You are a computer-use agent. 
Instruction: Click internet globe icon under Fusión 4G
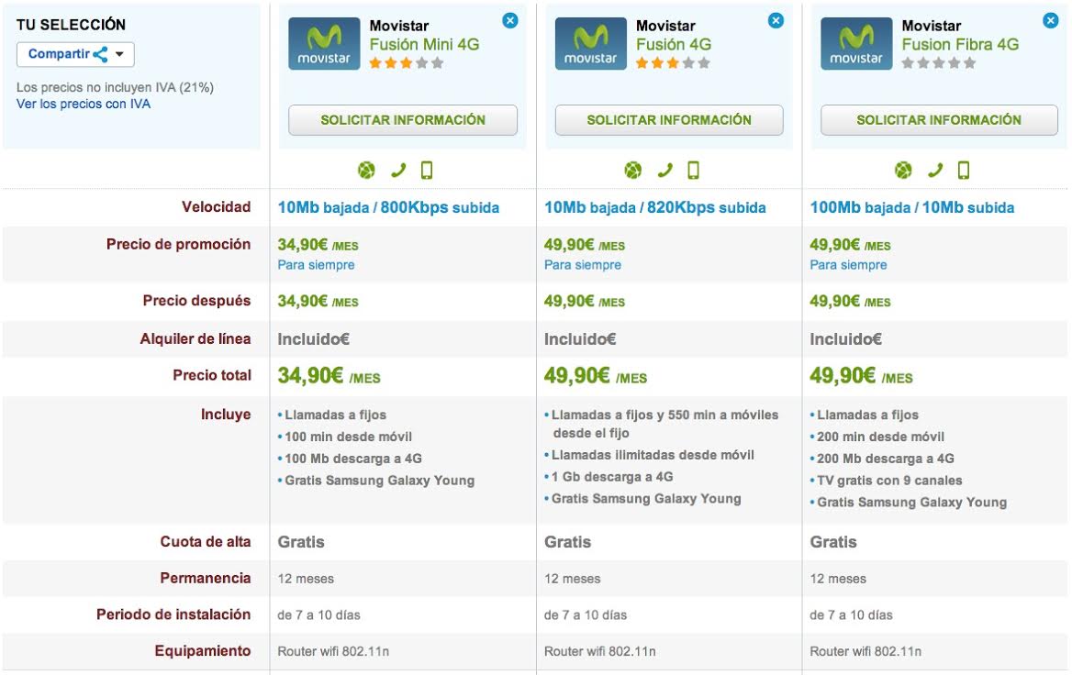click(633, 170)
